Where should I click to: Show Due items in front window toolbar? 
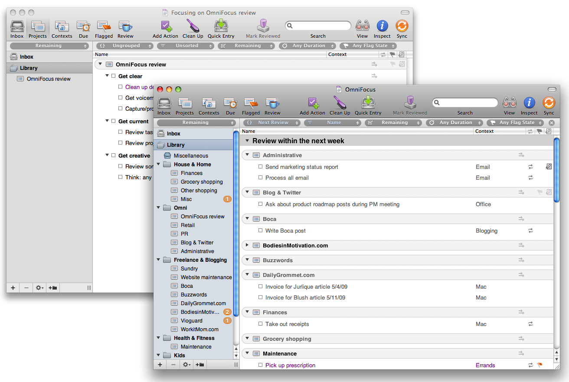pyautogui.click(x=230, y=105)
